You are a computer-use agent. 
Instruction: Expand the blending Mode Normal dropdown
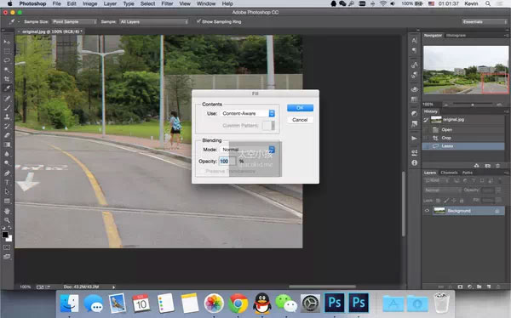coord(248,150)
